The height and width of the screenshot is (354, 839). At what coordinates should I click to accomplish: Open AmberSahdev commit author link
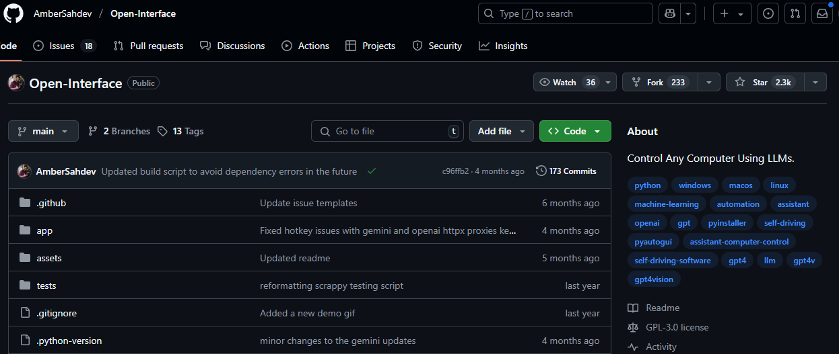pos(66,171)
